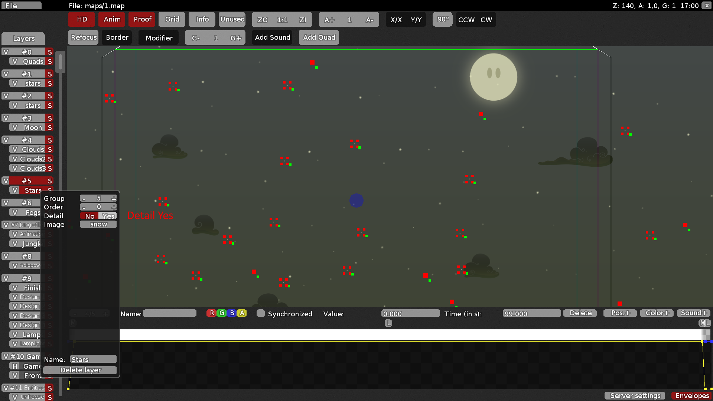This screenshot has height=401, width=713.
Task: Increase grid size with the G+ button
Action: (x=236, y=38)
